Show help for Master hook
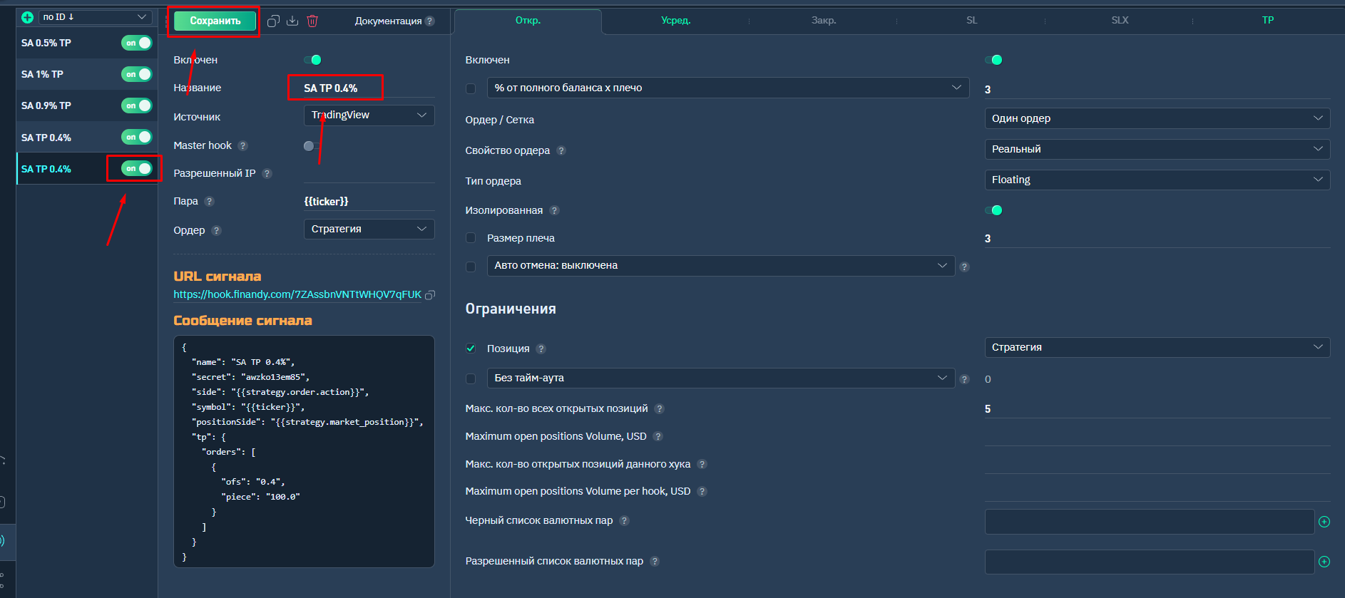Screen dimensions: 1345x598 [242, 145]
